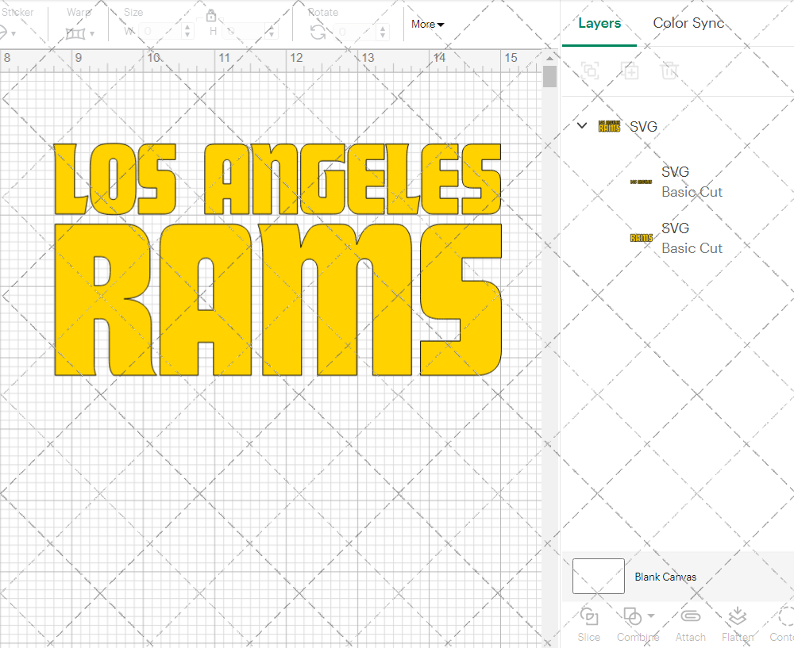Screen dimensions: 794x648
Task: Switch to the Color Sync tab
Action: click(688, 23)
